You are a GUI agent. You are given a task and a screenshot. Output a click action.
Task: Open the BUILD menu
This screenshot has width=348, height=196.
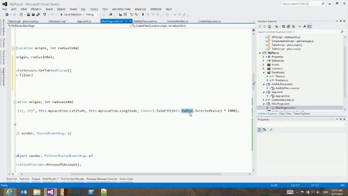pyautogui.click(x=49, y=9)
